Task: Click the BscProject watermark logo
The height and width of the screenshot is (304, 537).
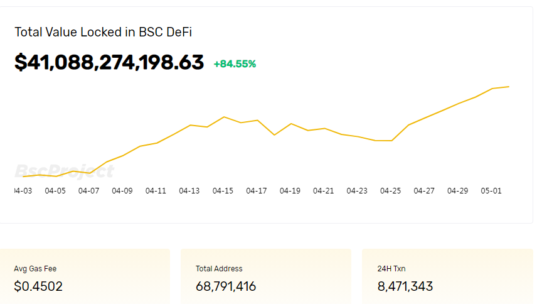Action: 64,171
